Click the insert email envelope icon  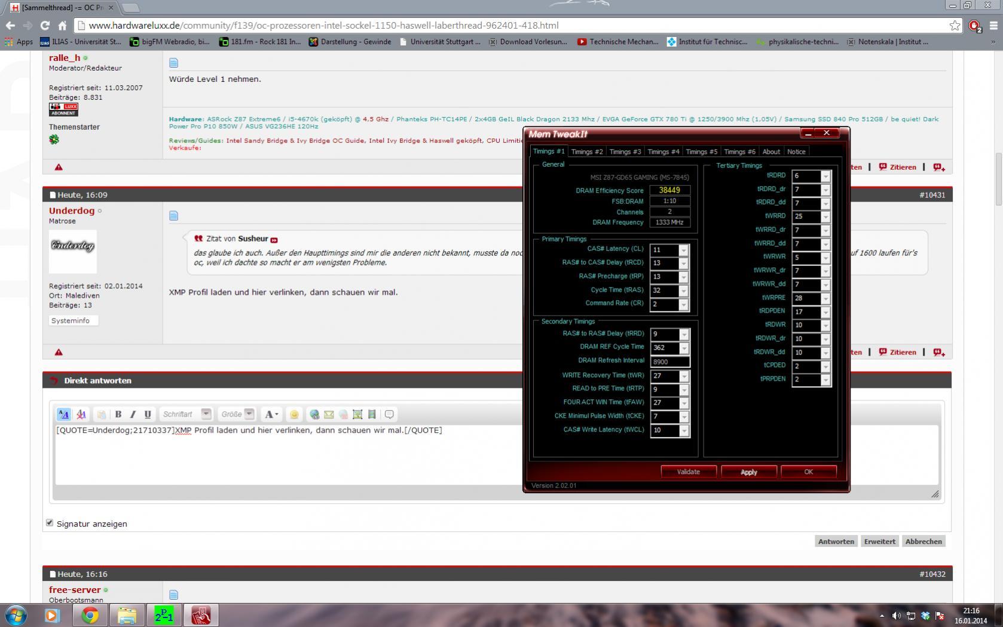329,414
